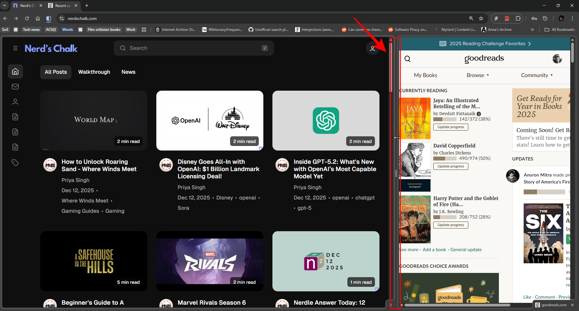Open the Nerd's Chalk hamburger menu
The width and height of the screenshot is (579, 311).
15,48
